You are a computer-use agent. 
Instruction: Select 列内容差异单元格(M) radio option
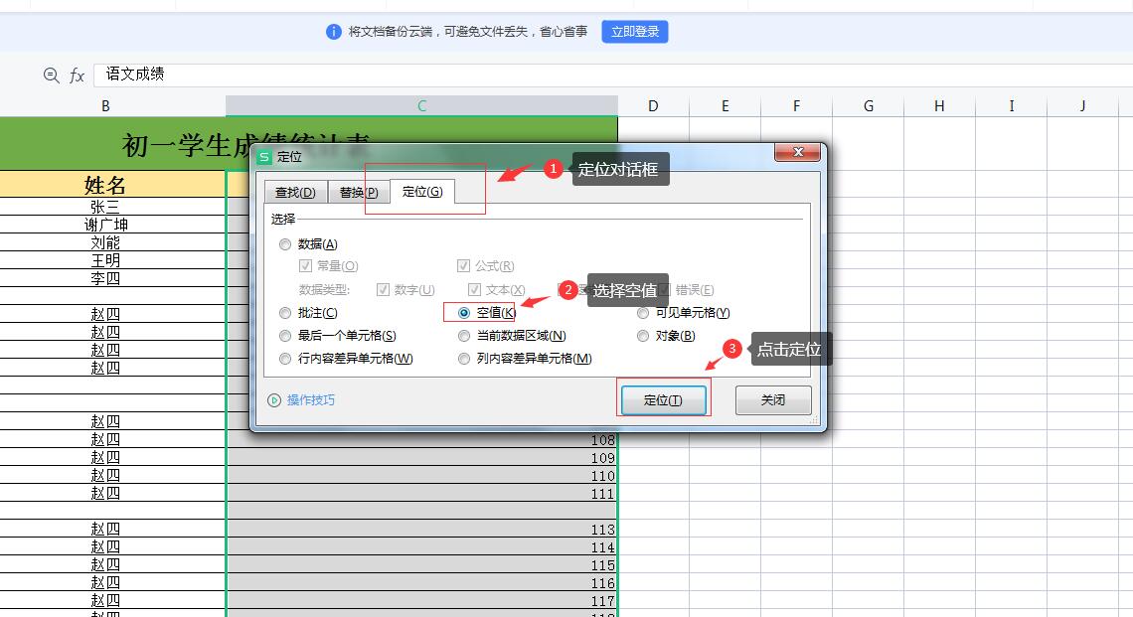click(x=464, y=359)
